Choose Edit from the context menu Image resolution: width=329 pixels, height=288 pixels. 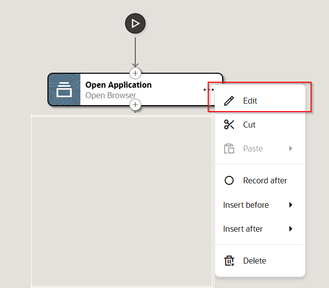(x=260, y=101)
